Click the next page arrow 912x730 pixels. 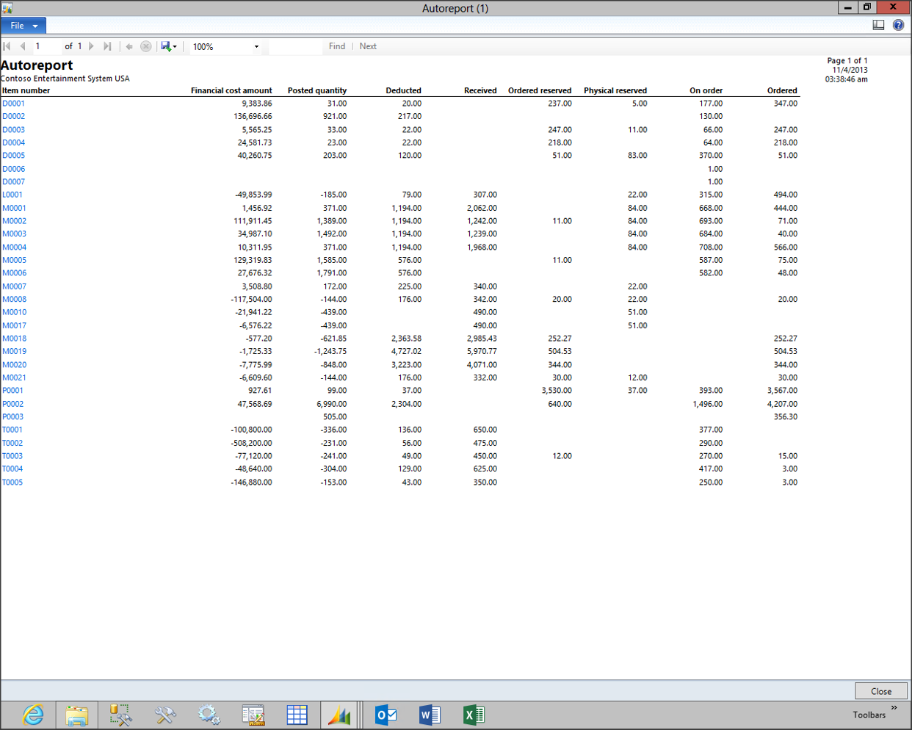click(91, 46)
